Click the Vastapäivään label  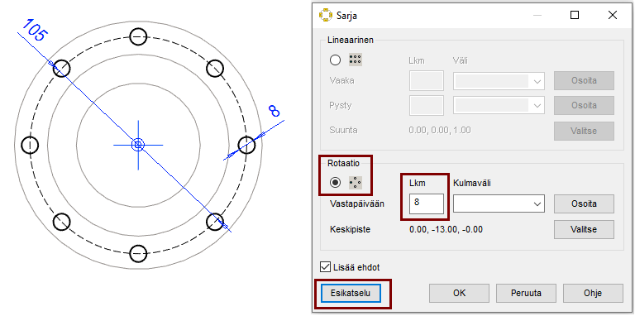click(x=357, y=203)
